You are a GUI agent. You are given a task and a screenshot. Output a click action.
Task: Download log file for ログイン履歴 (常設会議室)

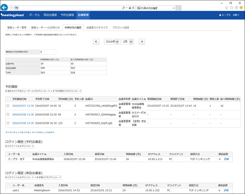20,177
